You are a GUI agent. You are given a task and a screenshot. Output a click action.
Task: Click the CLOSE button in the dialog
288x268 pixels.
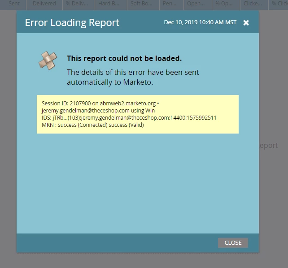point(233,243)
